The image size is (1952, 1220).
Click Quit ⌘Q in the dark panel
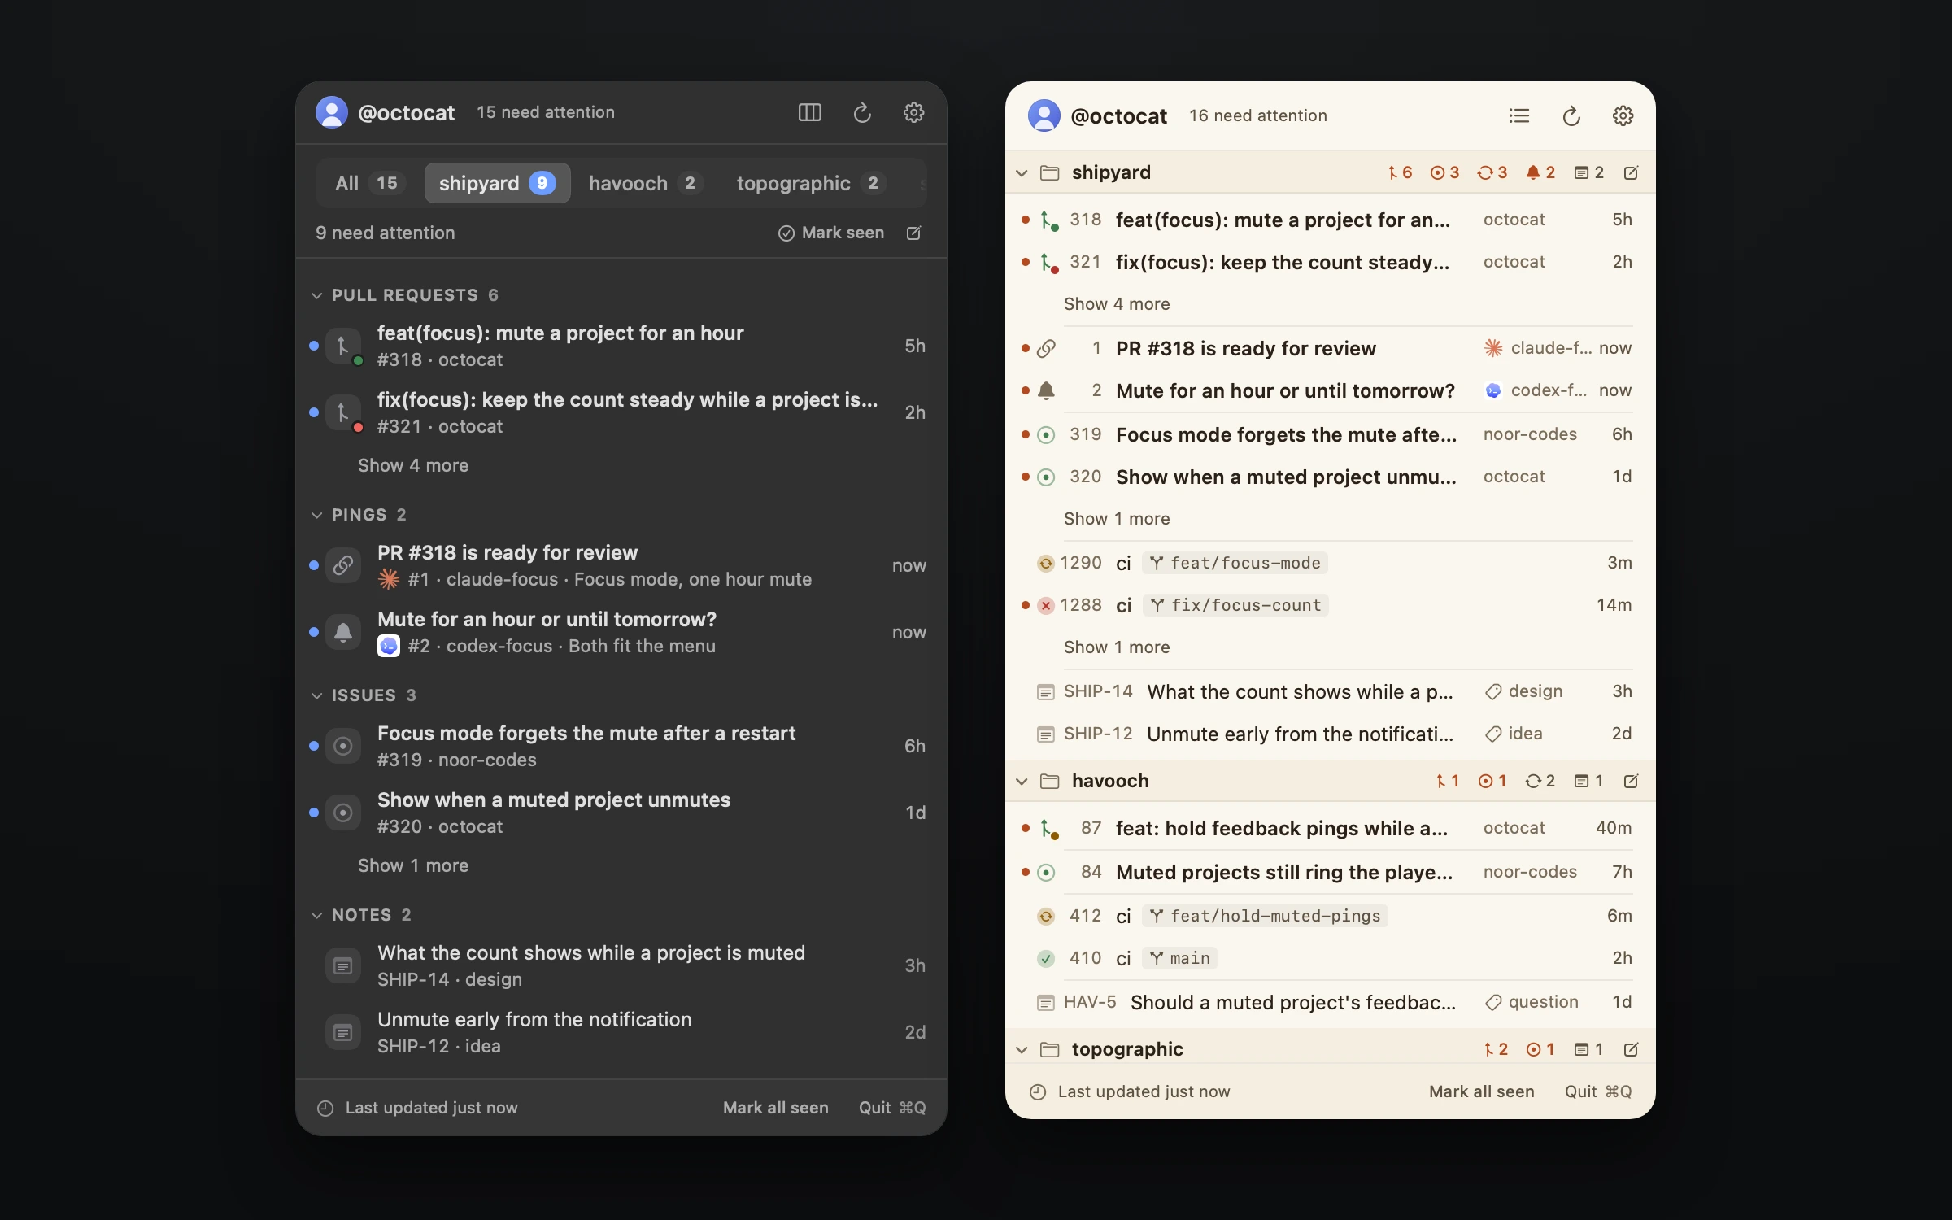892,1108
